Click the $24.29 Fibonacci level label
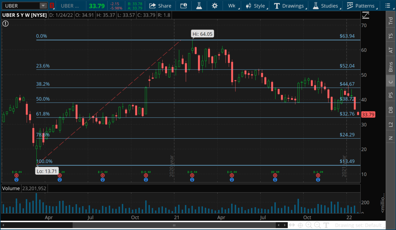The width and height of the screenshot is (396, 230). pos(347,135)
